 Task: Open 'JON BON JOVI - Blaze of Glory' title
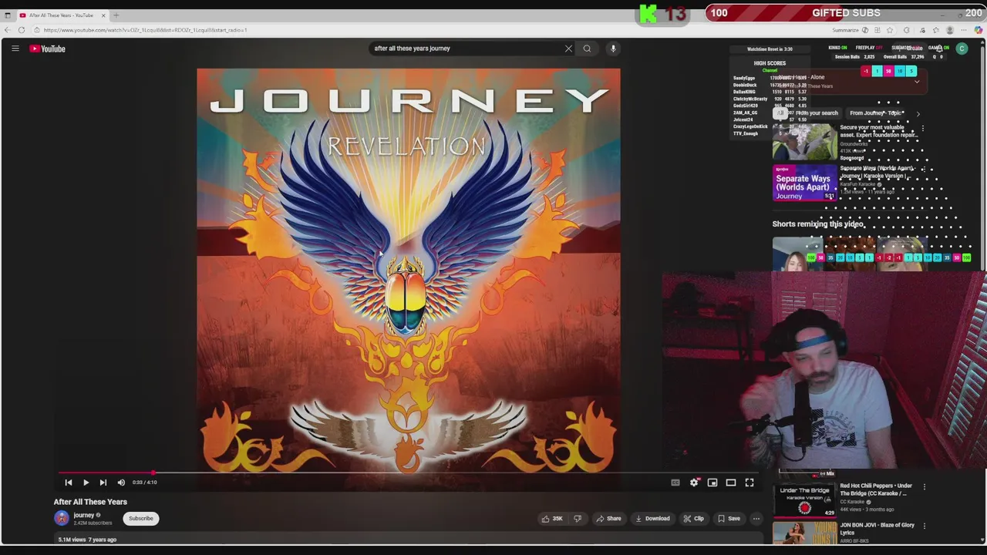[877, 529]
